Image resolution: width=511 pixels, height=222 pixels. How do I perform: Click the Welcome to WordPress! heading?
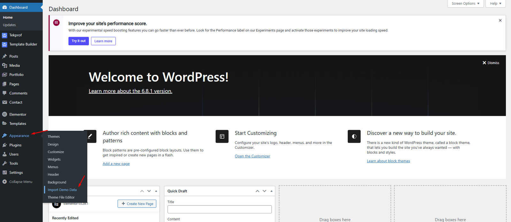[x=159, y=77]
